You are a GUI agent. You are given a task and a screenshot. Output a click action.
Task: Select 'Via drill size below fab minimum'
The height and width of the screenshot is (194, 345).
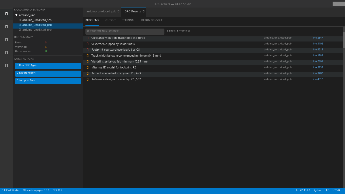(119, 62)
